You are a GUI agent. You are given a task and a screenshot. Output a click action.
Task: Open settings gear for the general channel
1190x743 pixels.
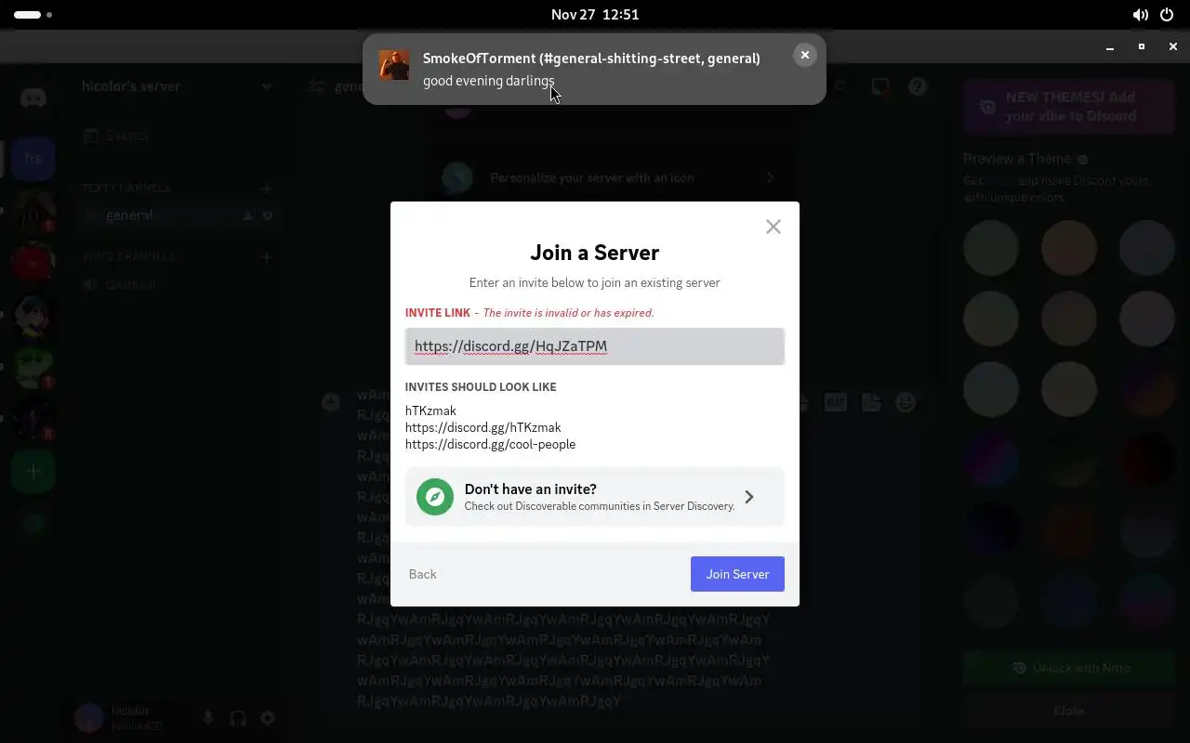click(268, 215)
